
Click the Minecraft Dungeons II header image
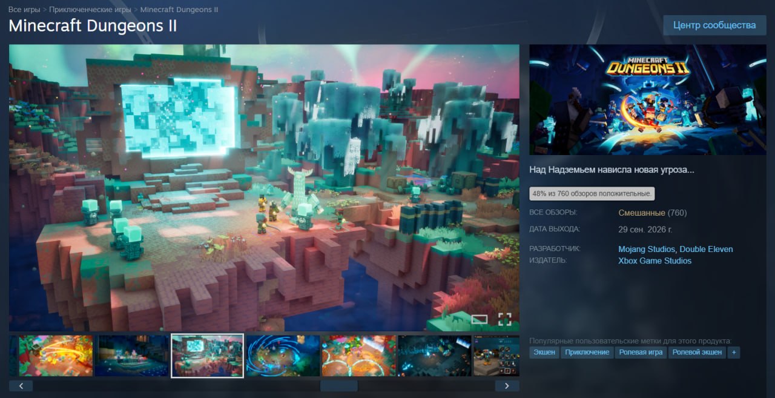648,100
